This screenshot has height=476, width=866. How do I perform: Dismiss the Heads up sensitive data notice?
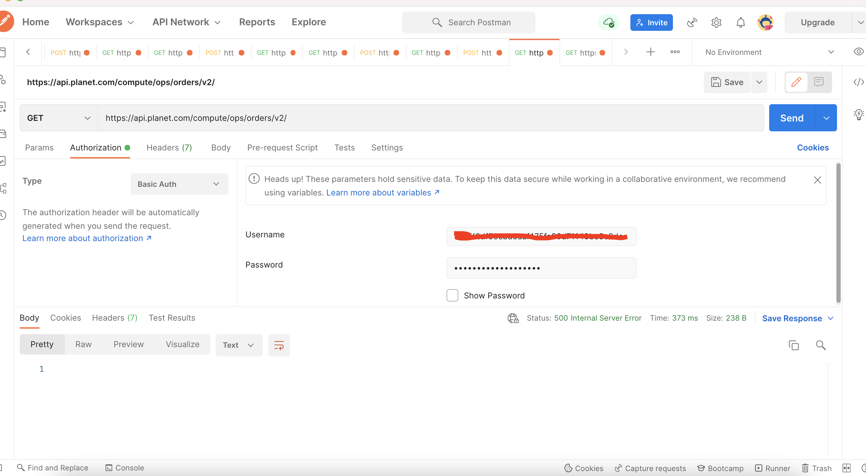click(x=817, y=180)
